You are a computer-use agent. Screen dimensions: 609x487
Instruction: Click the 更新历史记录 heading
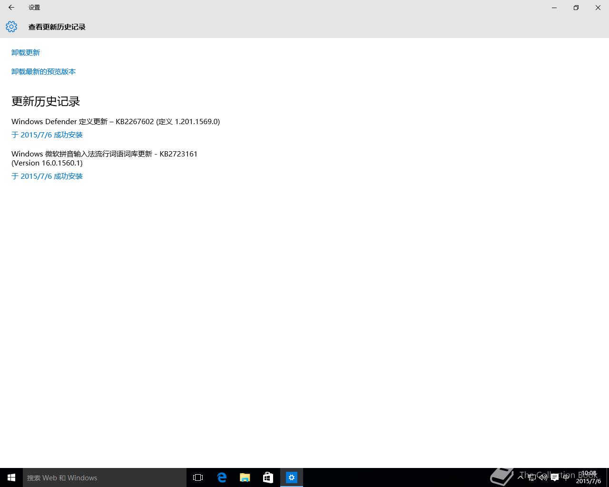(x=46, y=101)
